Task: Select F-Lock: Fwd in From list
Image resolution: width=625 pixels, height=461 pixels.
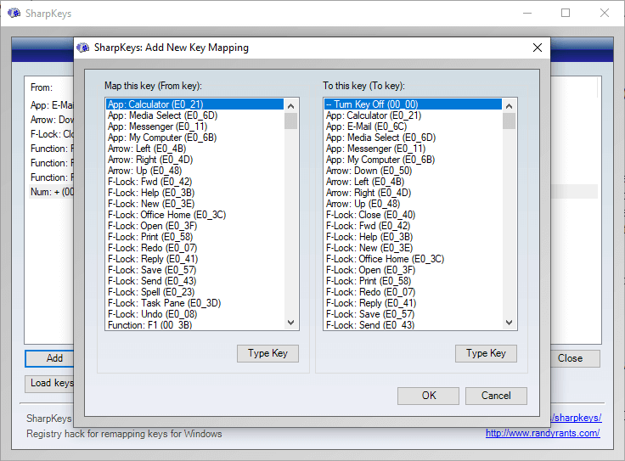Action: pyautogui.click(x=195, y=182)
